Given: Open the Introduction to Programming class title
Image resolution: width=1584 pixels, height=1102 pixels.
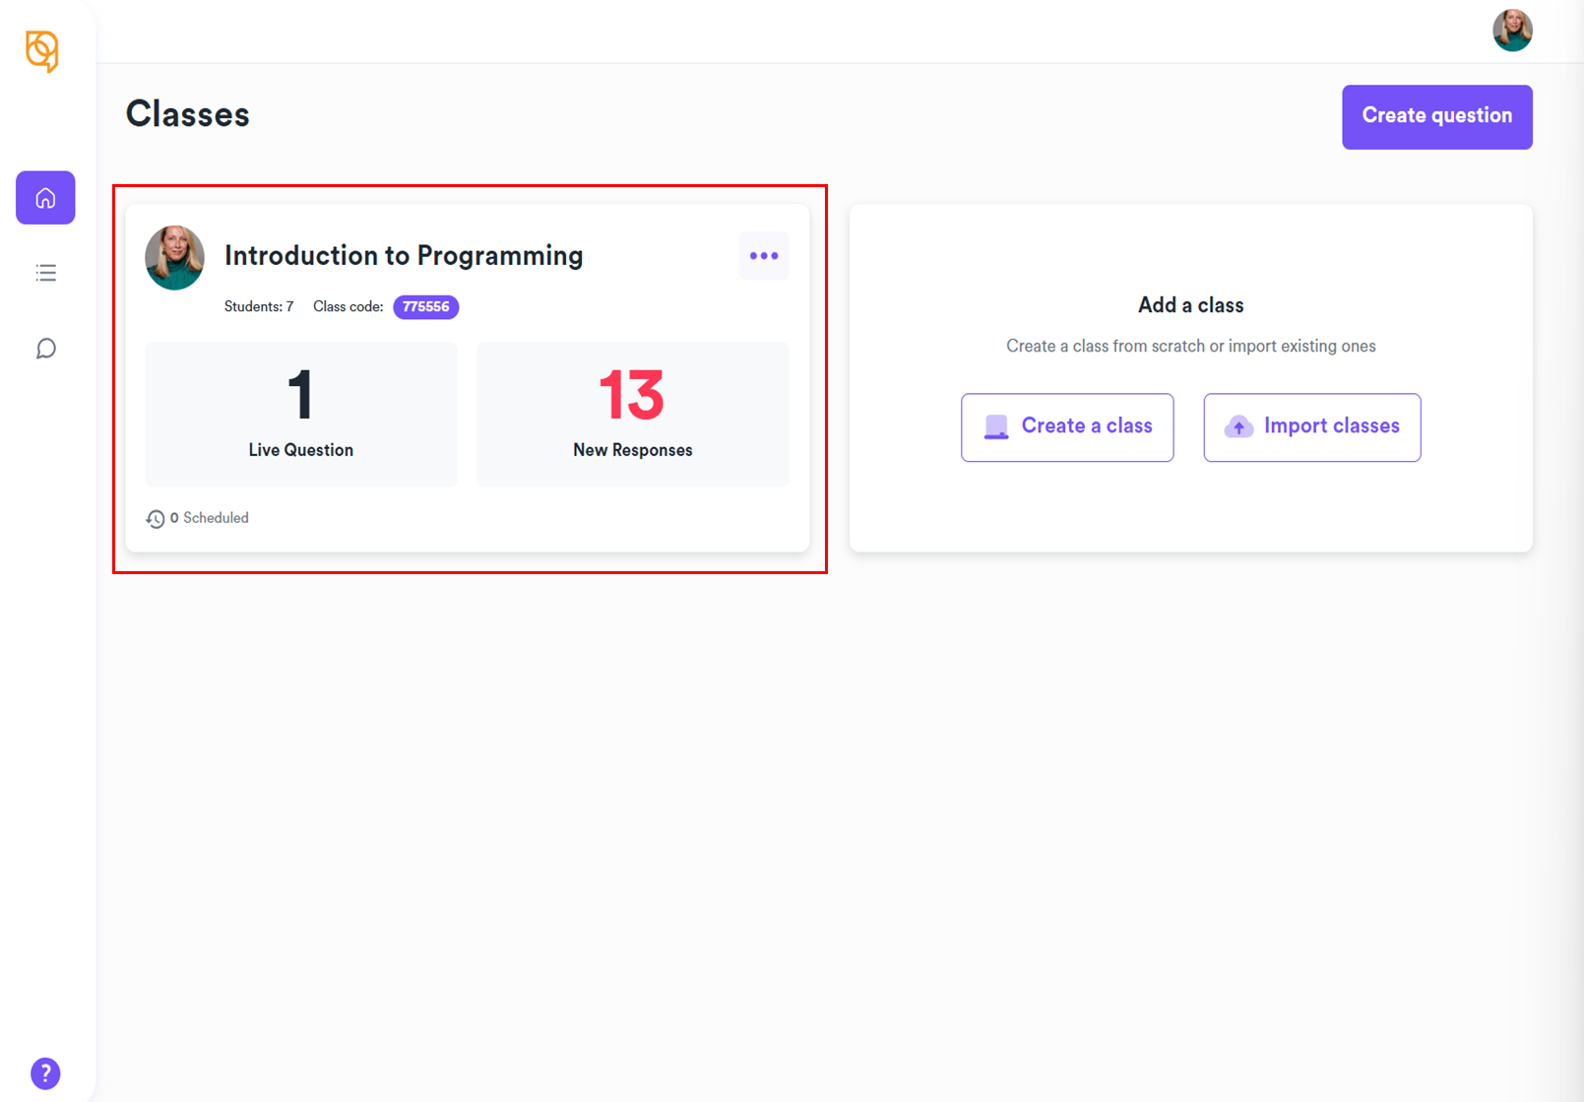Looking at the screenshot, I should pos(404,256).
